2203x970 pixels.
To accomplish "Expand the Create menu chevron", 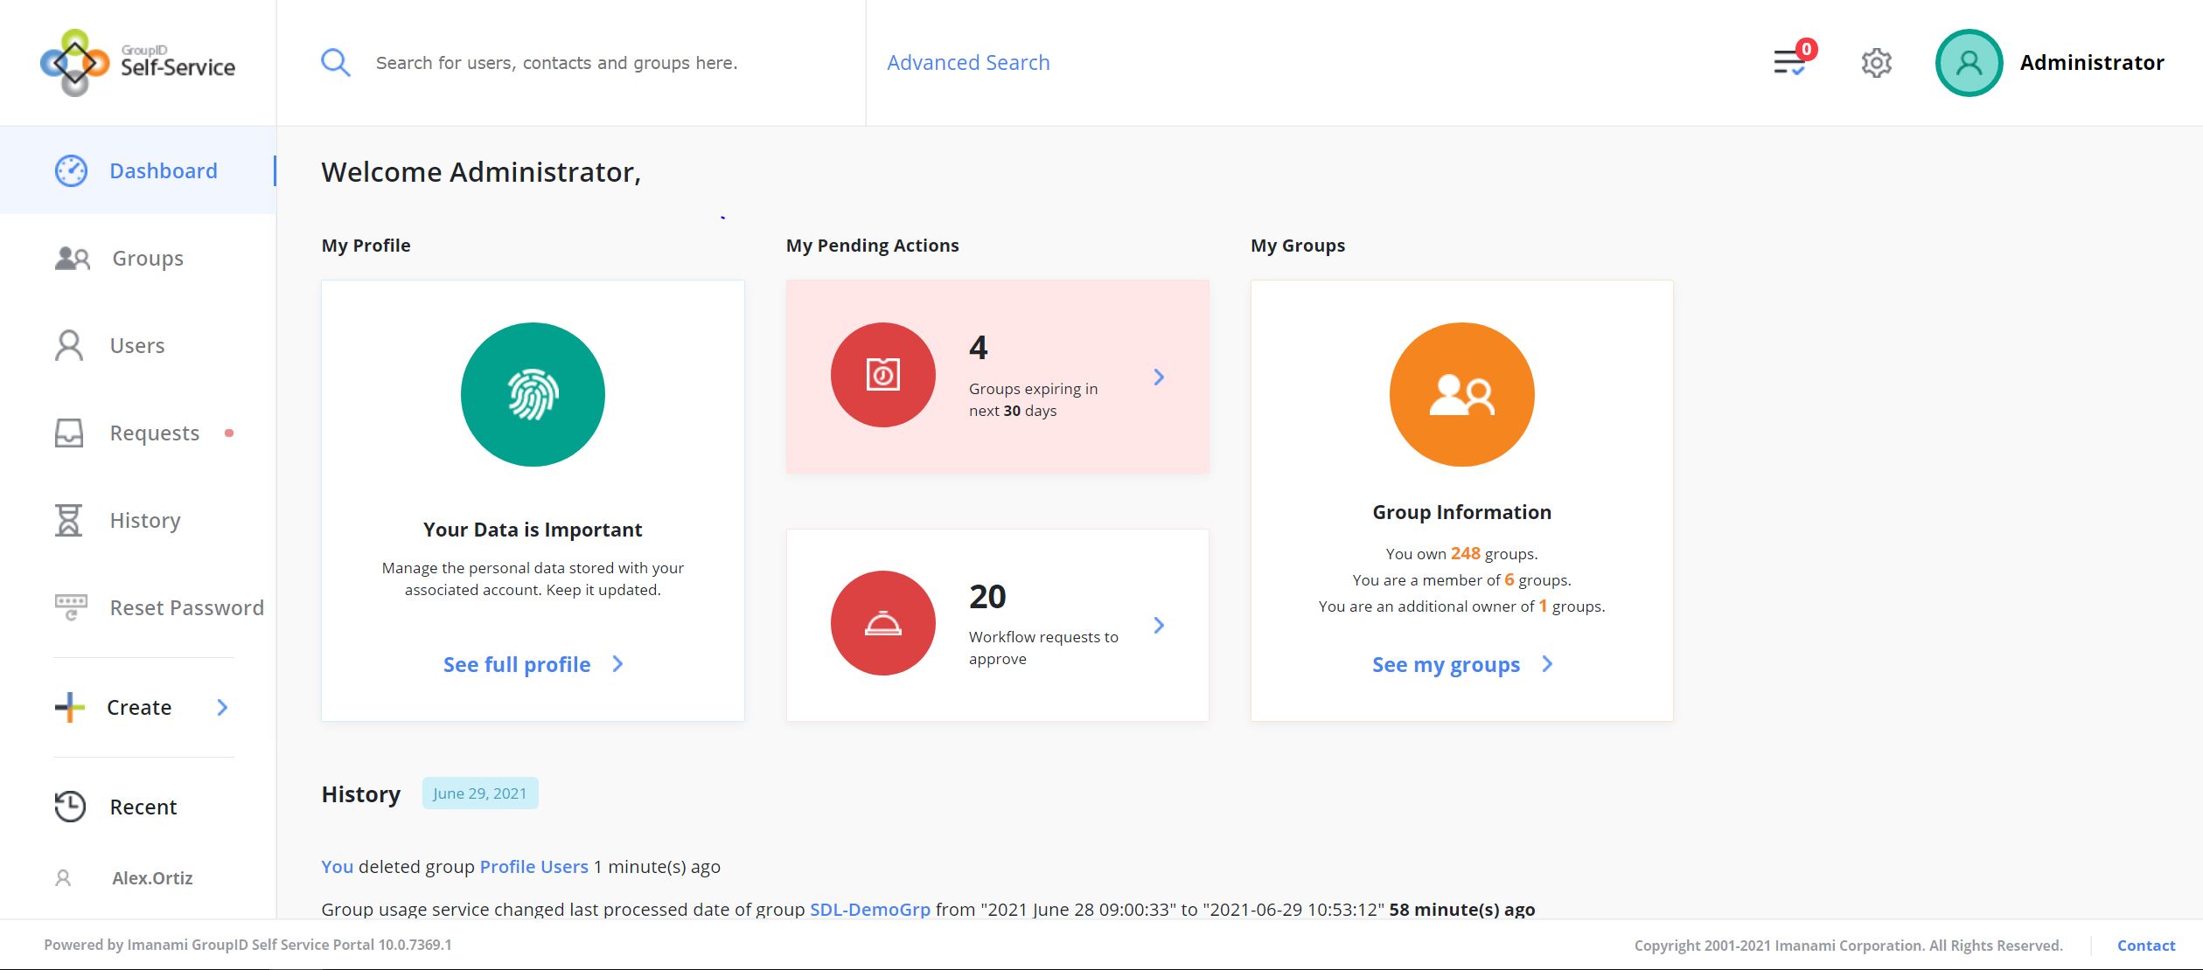I will pyautogui.click(x=222, y=707).
